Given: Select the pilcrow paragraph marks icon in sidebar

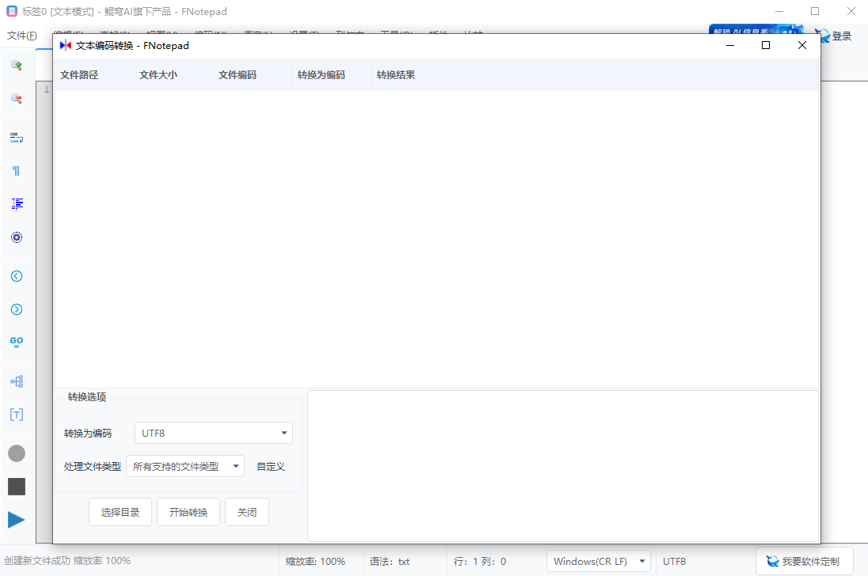Looking at the screenshot, I should click(x=17, y=170).
